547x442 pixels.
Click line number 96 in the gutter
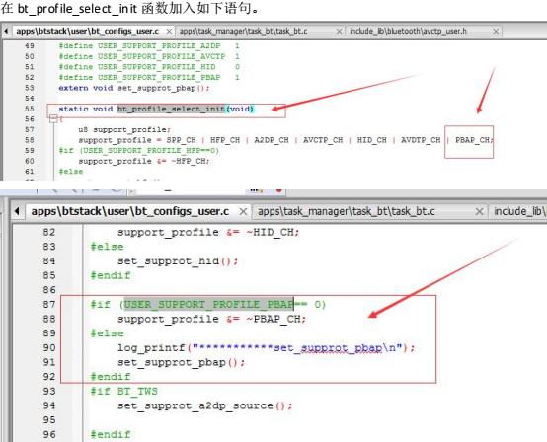49,435
